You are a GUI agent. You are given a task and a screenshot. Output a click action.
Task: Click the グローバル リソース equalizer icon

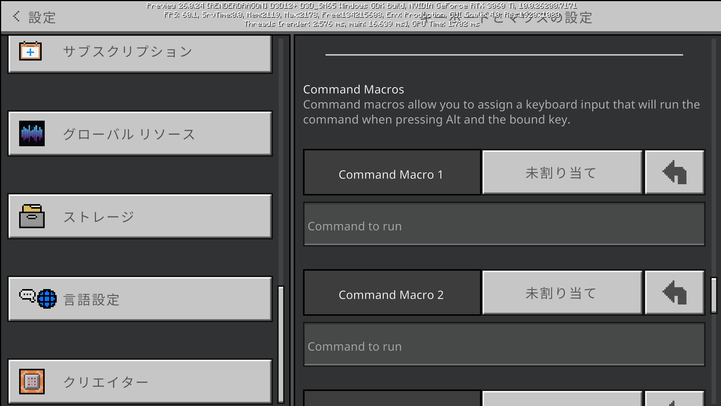pos(32,134)
